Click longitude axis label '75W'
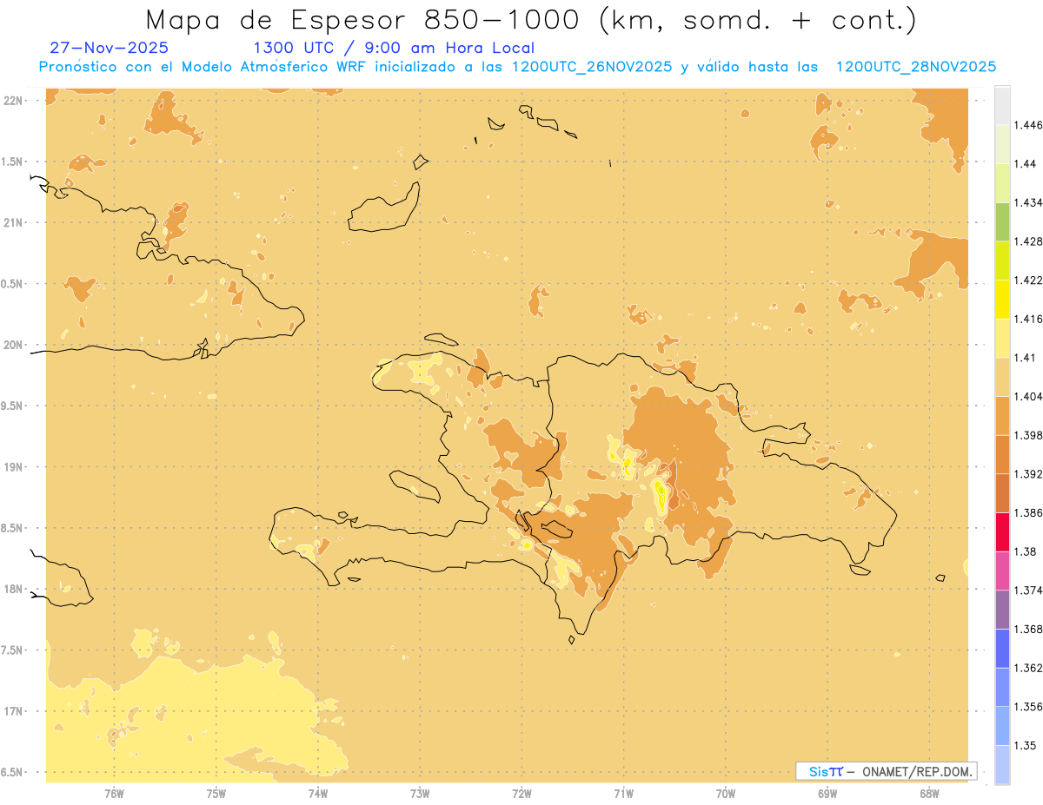Screen dimensions: 1043x805 216,793
